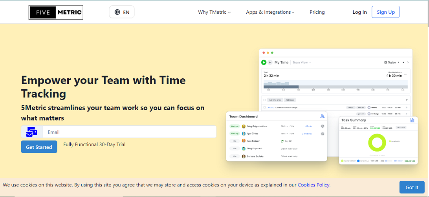
Task: Tick the select-all checkbox beside Add time entry
Action: [265, 100]
